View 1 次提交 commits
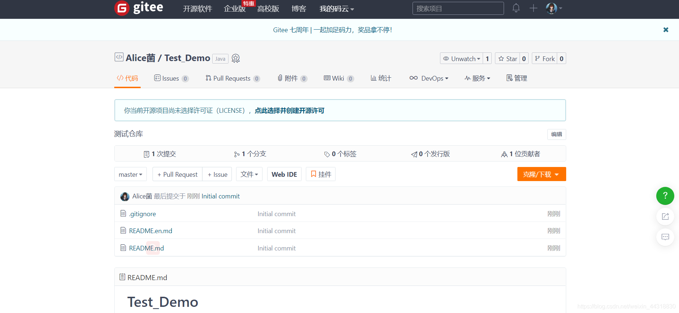The height and width of the screenshot is (313, 679). [x=159, y=154]
